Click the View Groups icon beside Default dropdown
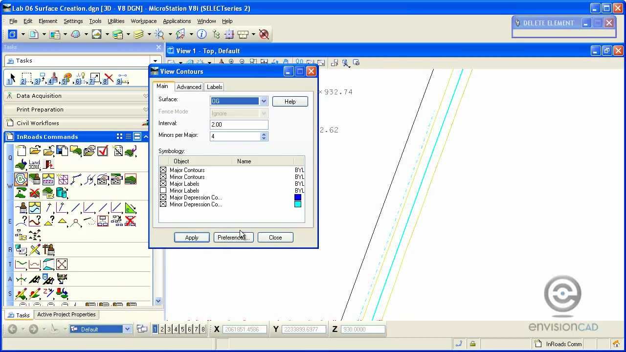 pos(142,329)
